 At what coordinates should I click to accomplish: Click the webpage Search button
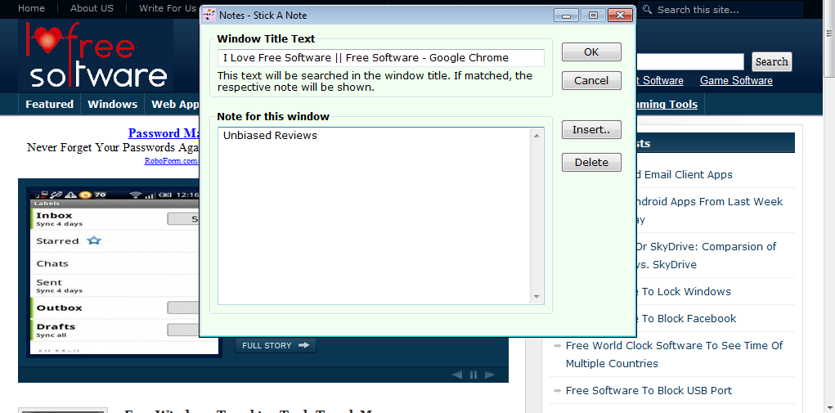(x=772, y=61)
